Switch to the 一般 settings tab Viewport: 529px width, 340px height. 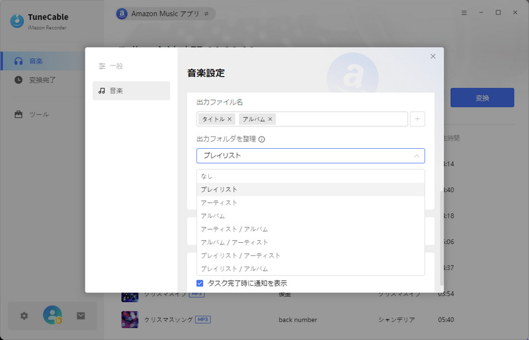pyautogui.click(x=131, y=66)
